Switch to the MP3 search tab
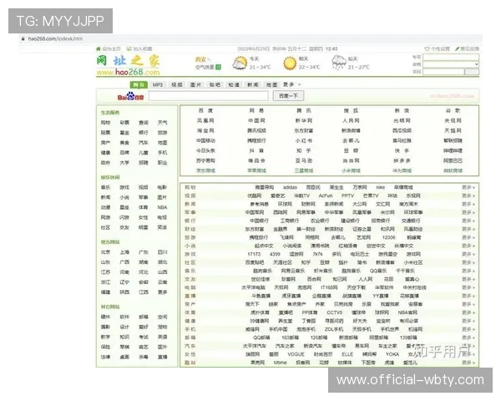This screenshot has height=401, width=501. click(x=157, y=84)
